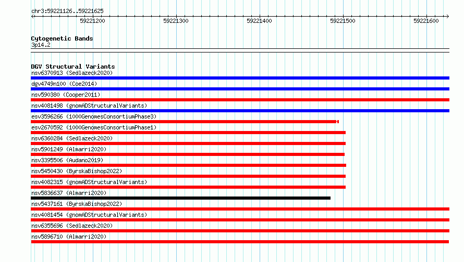
Task: Click the chr3:59221126..59221625 coordinate label
Action: 67,11
